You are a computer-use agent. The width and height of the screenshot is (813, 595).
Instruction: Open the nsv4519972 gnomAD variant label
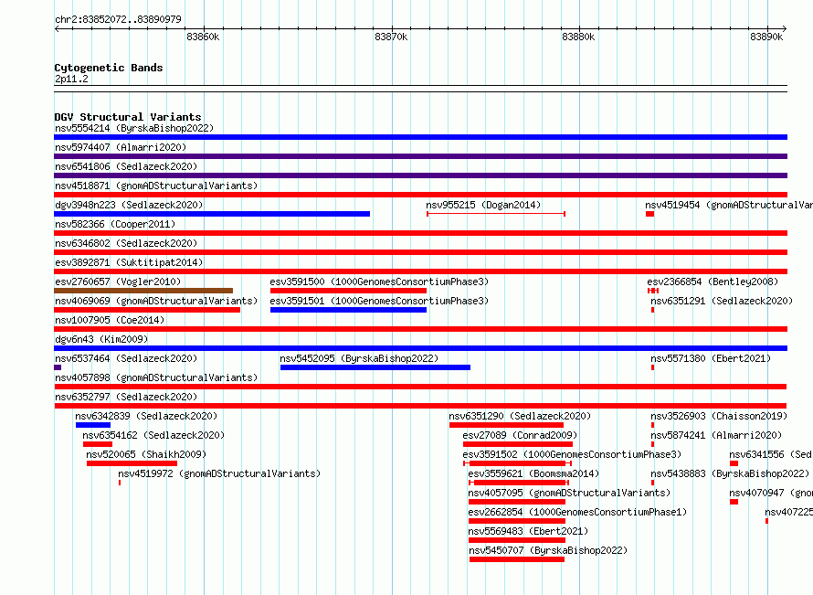219,473
